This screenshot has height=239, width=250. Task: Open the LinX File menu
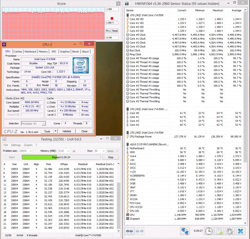click(x=6, y=145)
